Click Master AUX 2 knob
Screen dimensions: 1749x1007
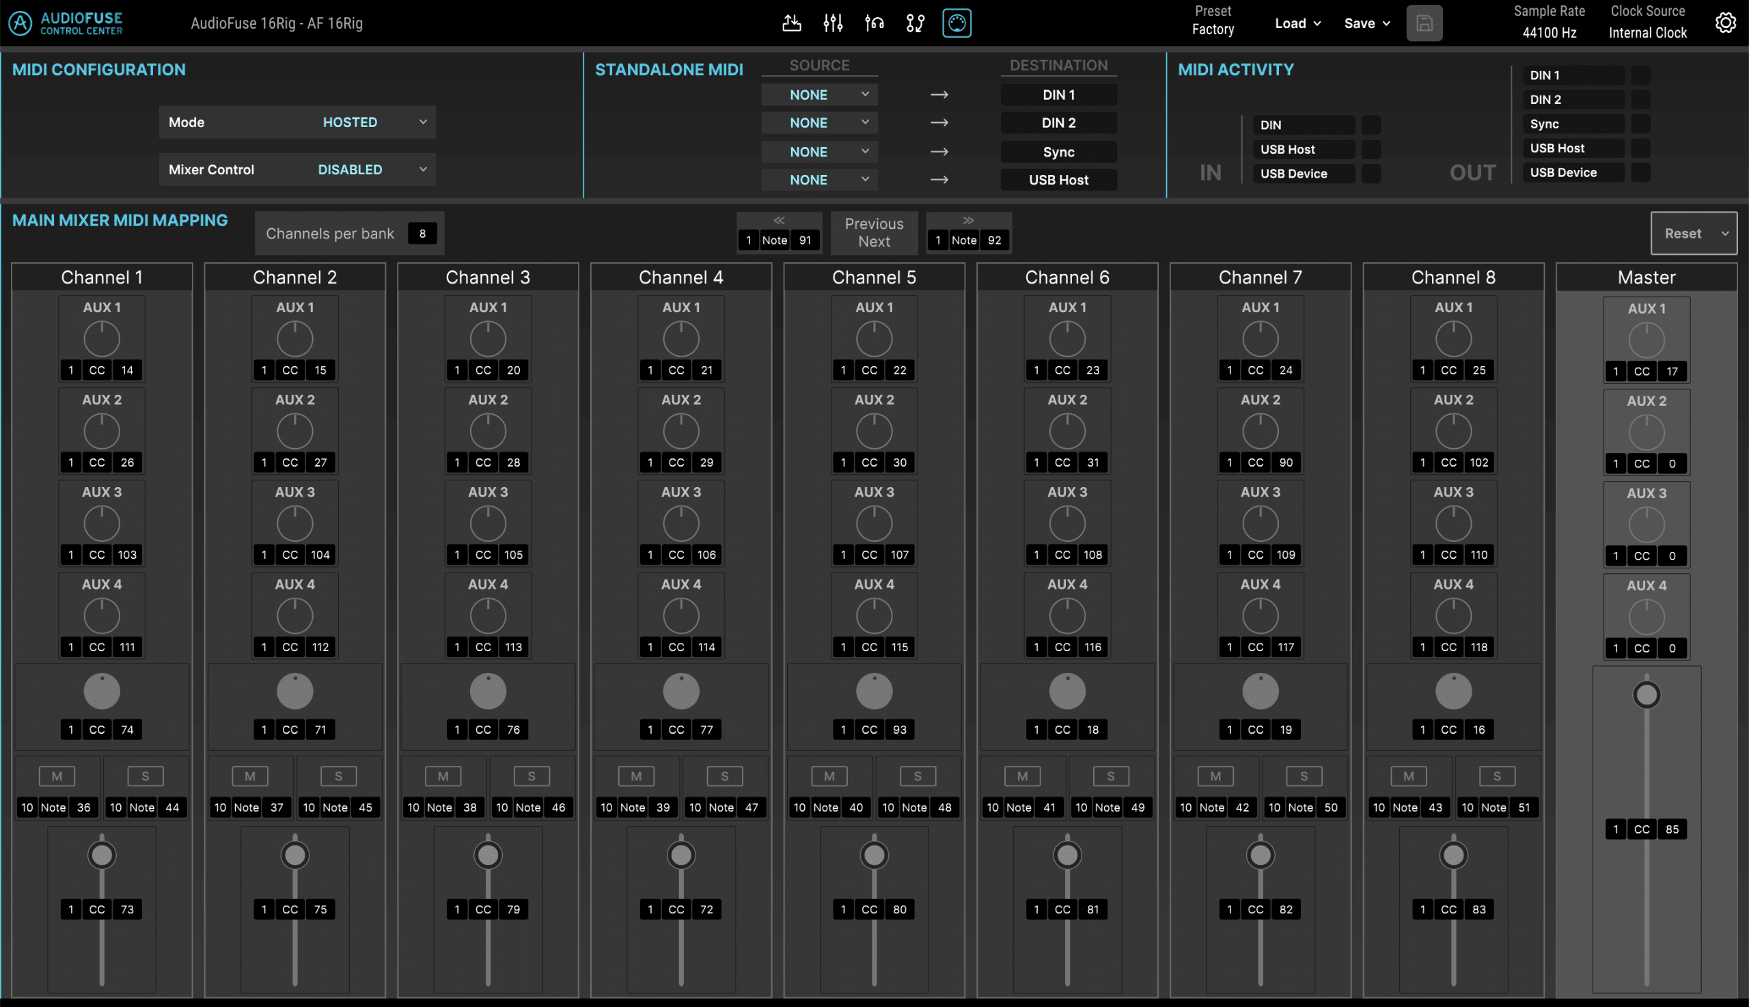(1646, 432)
